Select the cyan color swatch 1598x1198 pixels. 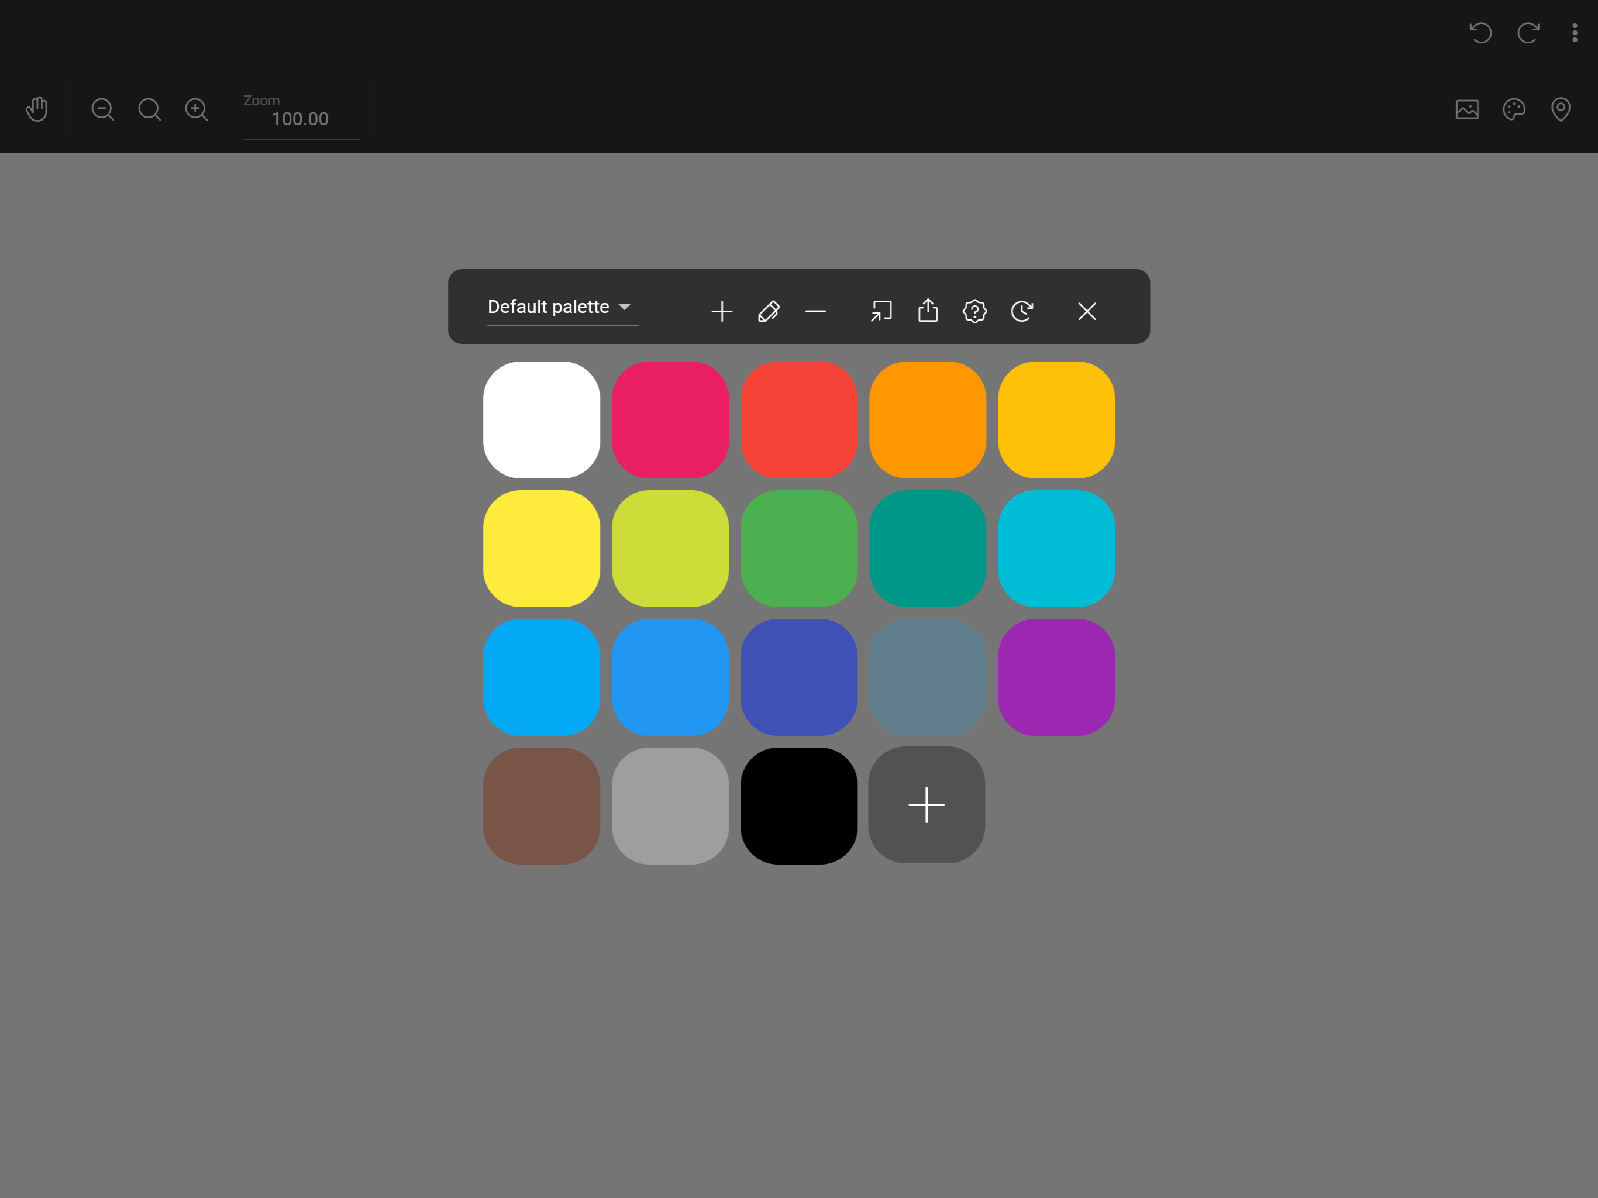coord(1056,549)
